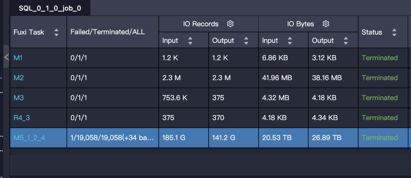Sort by Fuxi Task column
411x178 pixels.
click(56, 32)
